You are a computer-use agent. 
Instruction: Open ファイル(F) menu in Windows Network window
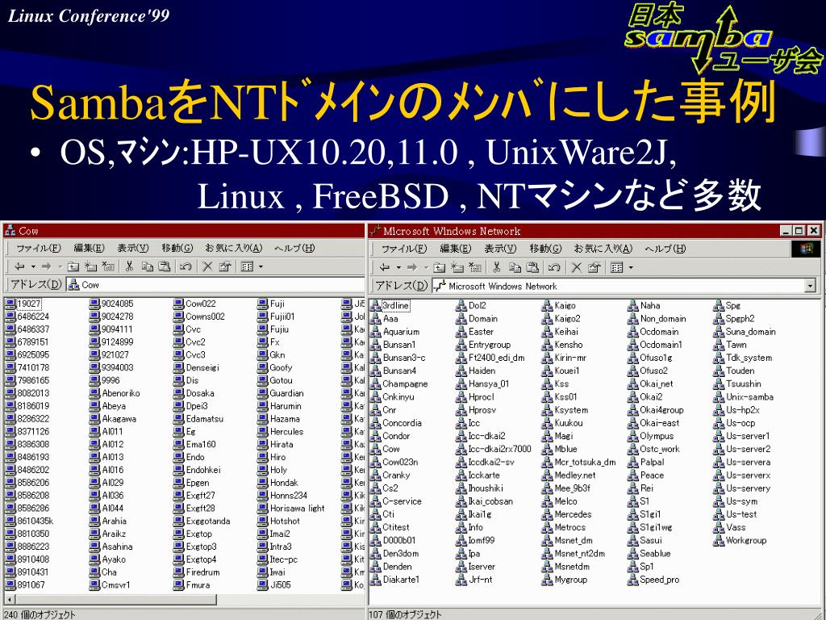pos(404,249)
